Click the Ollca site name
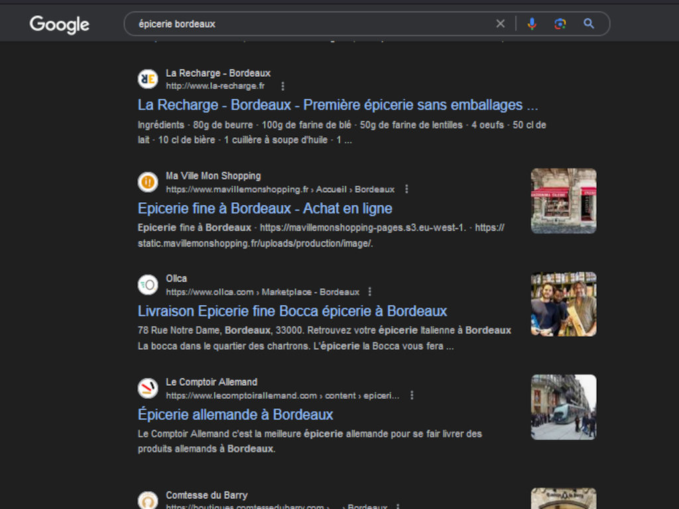The height and width of the screenshot is (509, 679). 176,279
